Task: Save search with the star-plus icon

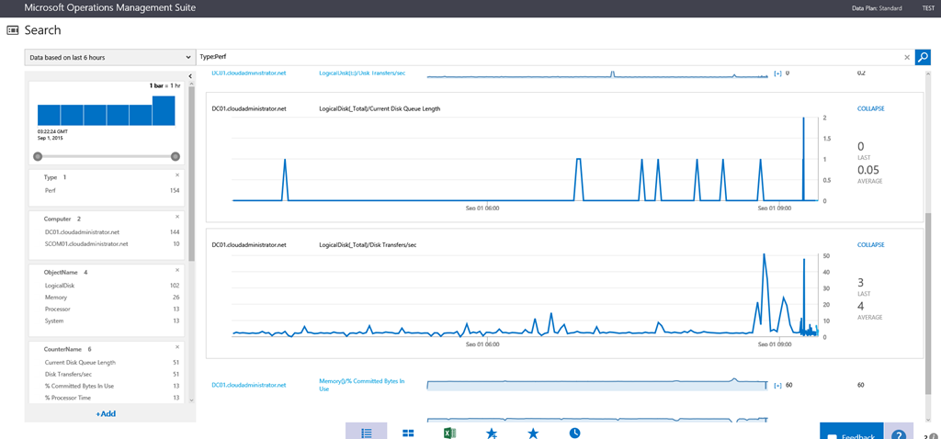Action: 492,433
